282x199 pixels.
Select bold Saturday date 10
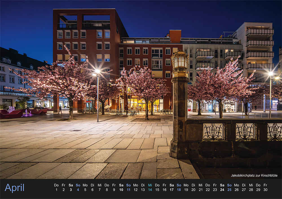pos(121,190)
